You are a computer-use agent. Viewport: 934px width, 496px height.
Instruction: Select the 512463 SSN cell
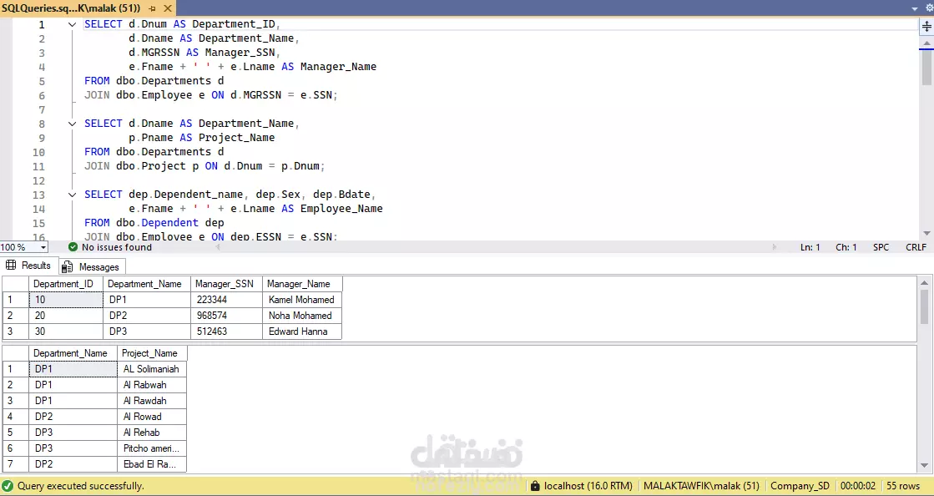pyautogui.click(x=225, y=332)
